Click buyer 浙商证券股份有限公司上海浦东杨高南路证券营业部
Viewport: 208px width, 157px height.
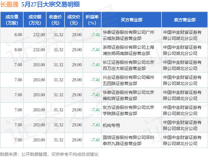tap(128, 50)
